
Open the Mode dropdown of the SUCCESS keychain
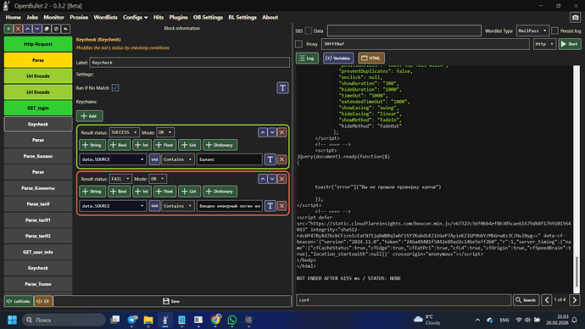[165, 132]
